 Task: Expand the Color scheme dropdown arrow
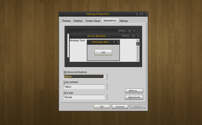click(x=106, y=87)
